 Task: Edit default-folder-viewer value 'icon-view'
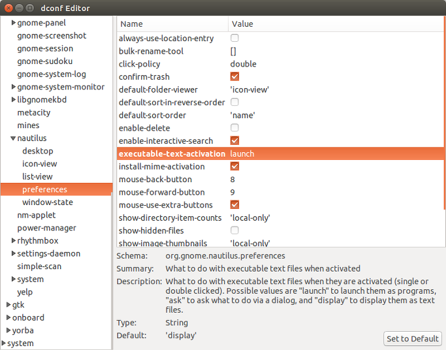pyautogui.click(x=249, y=89)
